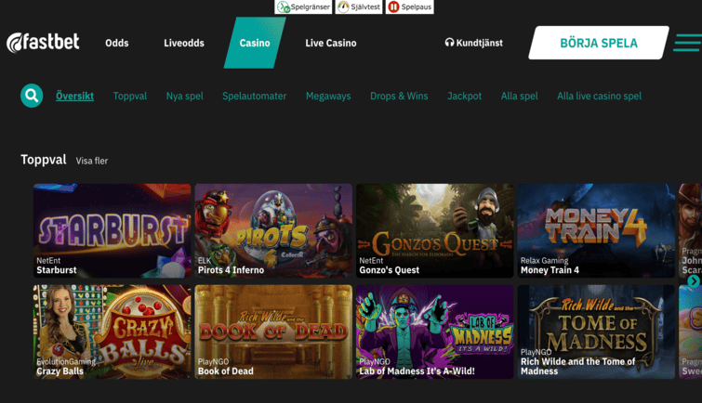
Task: Open Alla spel category
Action: tap(520, 96)
